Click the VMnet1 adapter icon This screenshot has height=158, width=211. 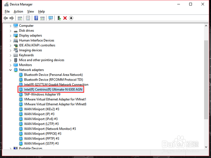pos(21,100)
